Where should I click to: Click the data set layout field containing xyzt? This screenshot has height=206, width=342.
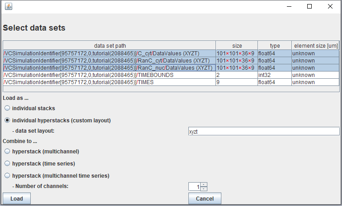[264, 131]
